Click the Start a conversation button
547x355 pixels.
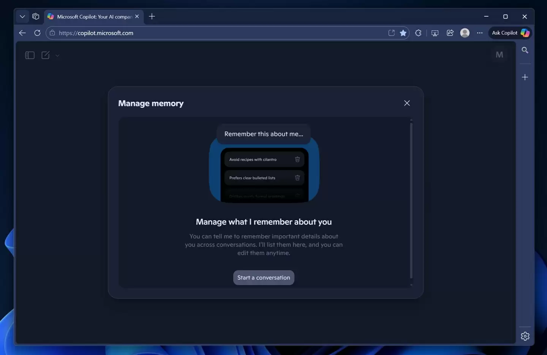click(264, 278)
